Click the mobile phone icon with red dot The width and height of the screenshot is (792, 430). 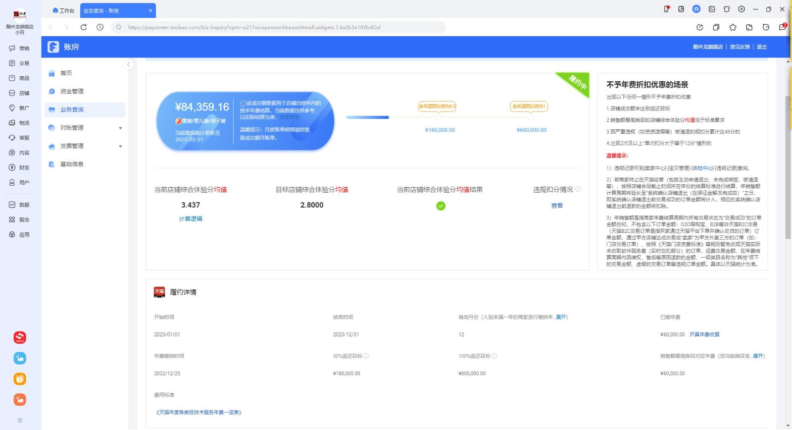(666, 9)
